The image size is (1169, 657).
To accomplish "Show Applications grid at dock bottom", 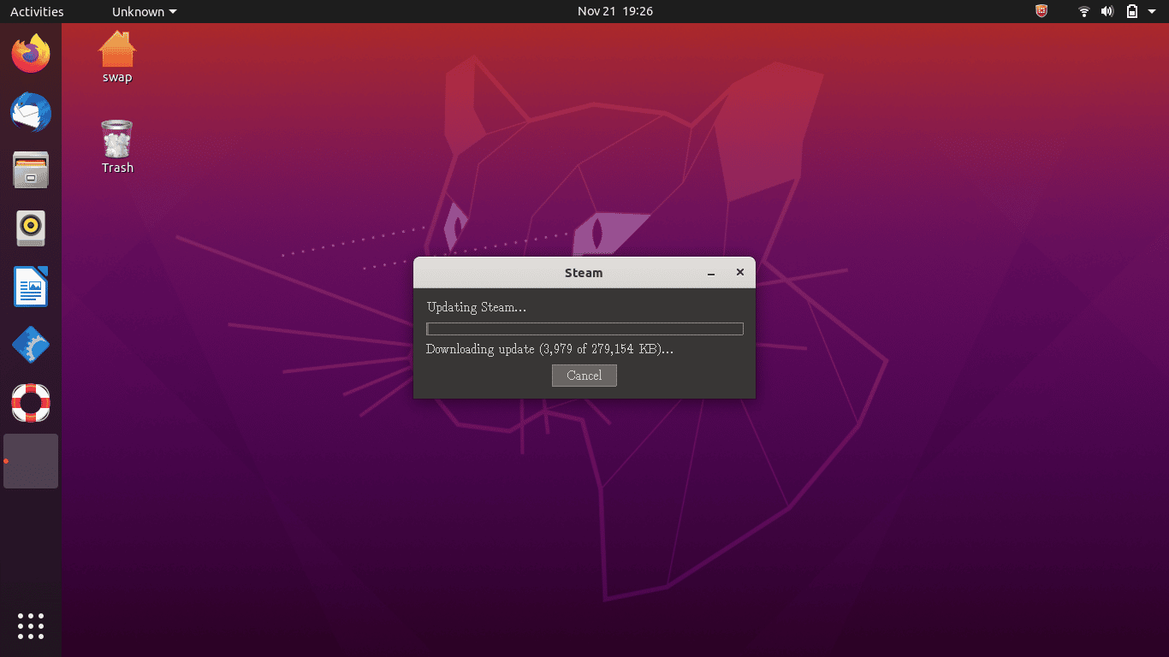I will (31, 625).
